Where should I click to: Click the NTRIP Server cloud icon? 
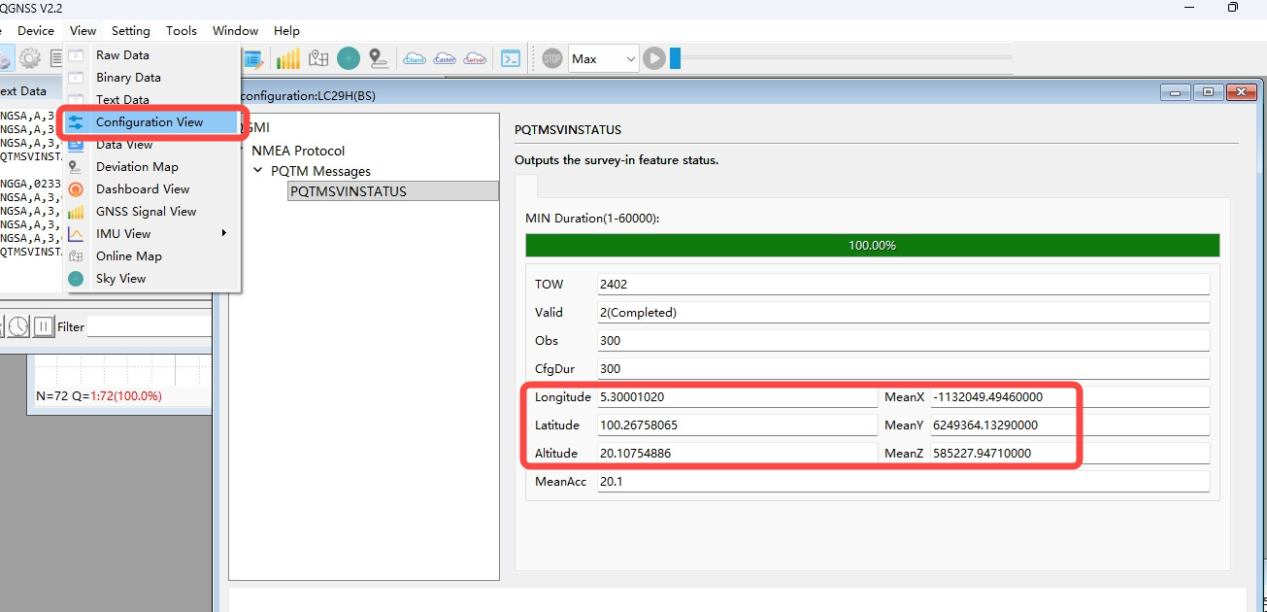pyautogui.click(x=476, y=59)
